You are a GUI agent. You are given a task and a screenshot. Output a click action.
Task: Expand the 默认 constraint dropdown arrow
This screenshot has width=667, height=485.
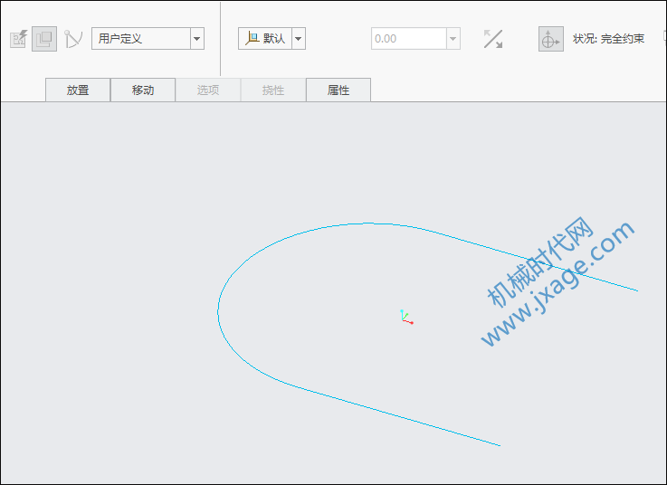[299, 39]
